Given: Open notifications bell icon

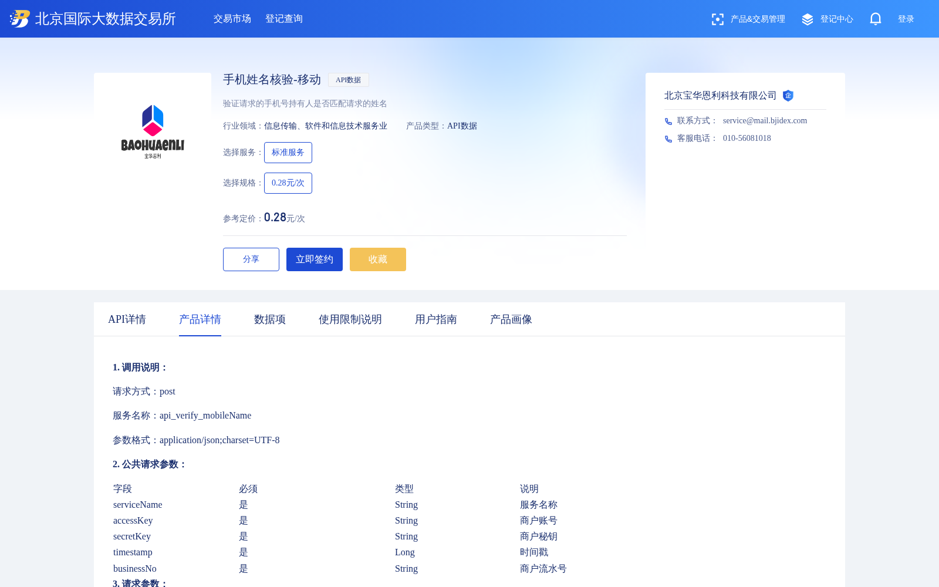Looking at the screenshot, I should 876,19.
